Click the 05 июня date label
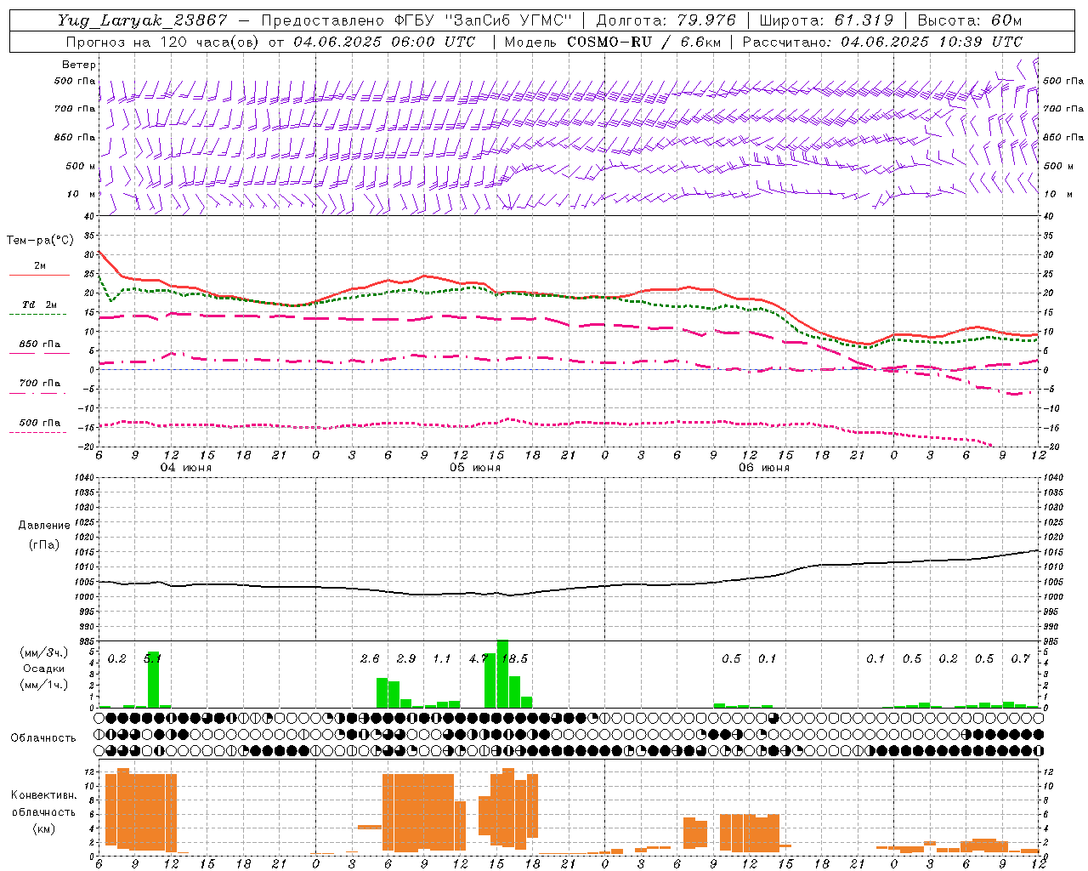1088x871 pixels. coord(475,468)
